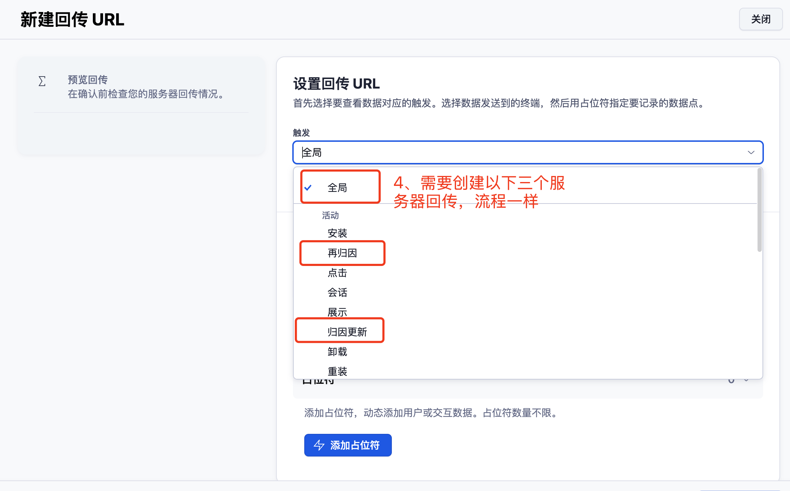790x491 pixels.
Task: Select 会话 trigger option
Action: [337, 292]
